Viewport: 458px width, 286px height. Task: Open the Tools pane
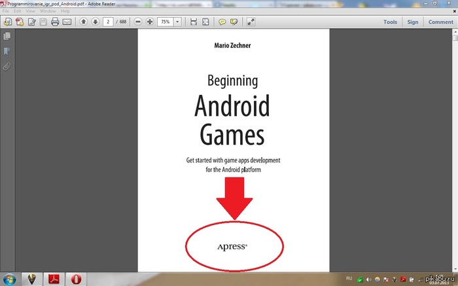[390, 22]
